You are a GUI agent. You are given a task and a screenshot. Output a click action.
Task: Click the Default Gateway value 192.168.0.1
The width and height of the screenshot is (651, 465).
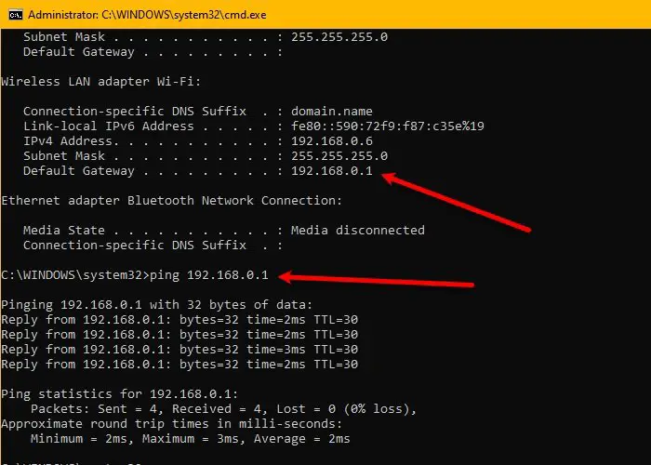coord(332,170)
